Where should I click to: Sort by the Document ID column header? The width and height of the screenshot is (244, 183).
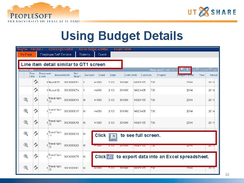coord(62,75)
